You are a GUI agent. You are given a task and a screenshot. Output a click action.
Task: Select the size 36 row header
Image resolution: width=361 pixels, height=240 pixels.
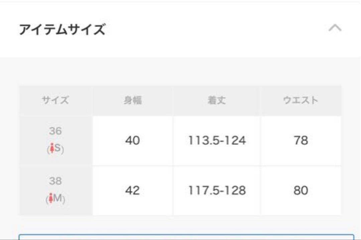55,141
